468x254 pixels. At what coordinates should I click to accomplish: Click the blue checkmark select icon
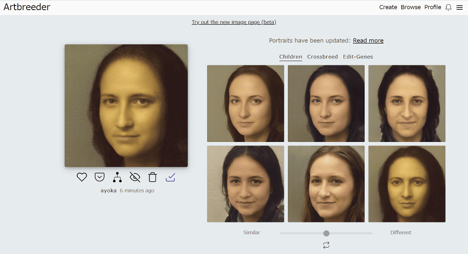click(x=170, y=177)
